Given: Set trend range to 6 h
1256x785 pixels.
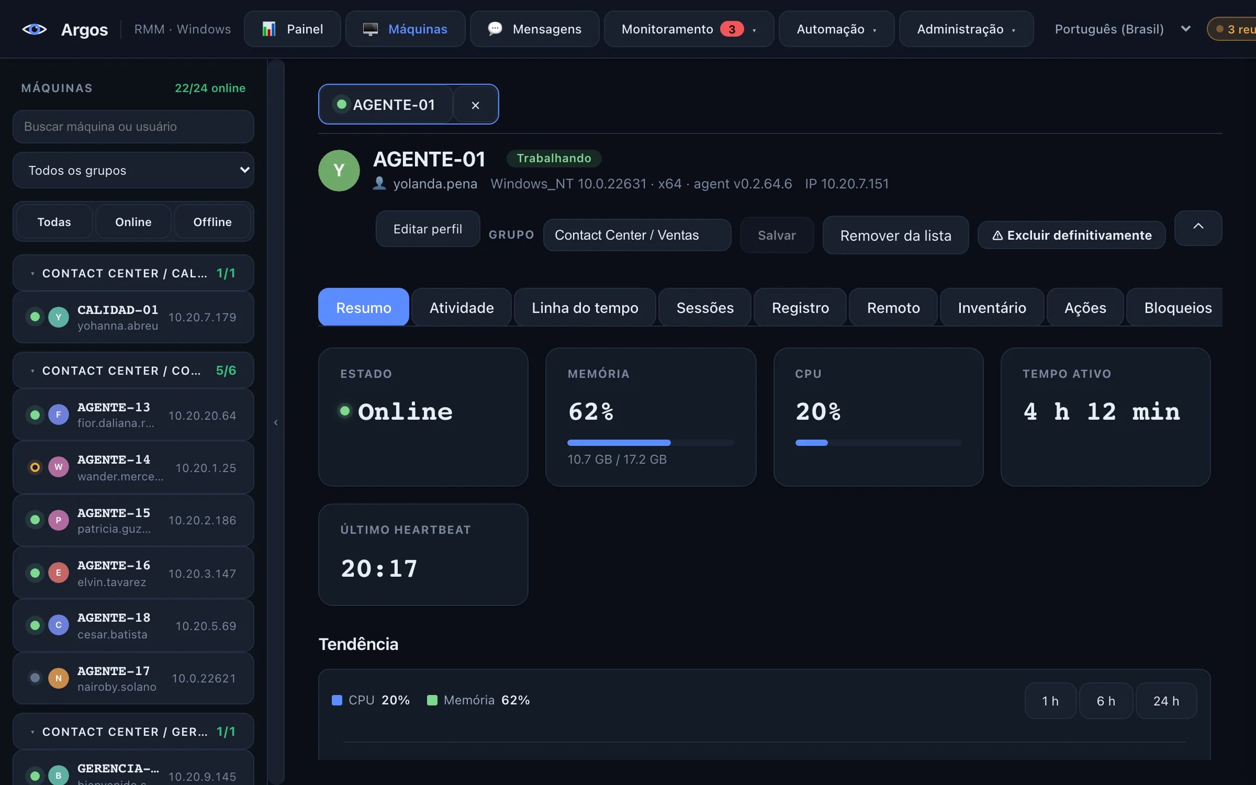Looking at the screenshot, I should click(1106, 701).
